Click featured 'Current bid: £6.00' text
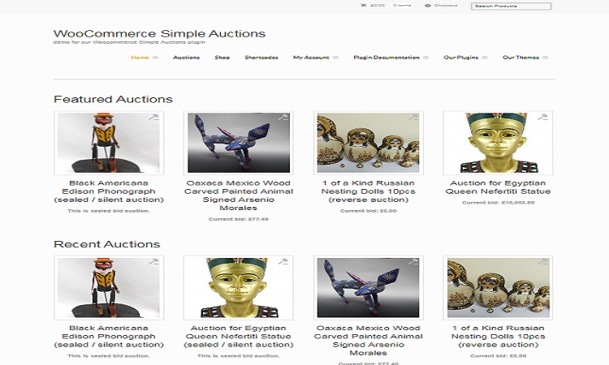Screen dimensions: 609x365 coord(368,211)
